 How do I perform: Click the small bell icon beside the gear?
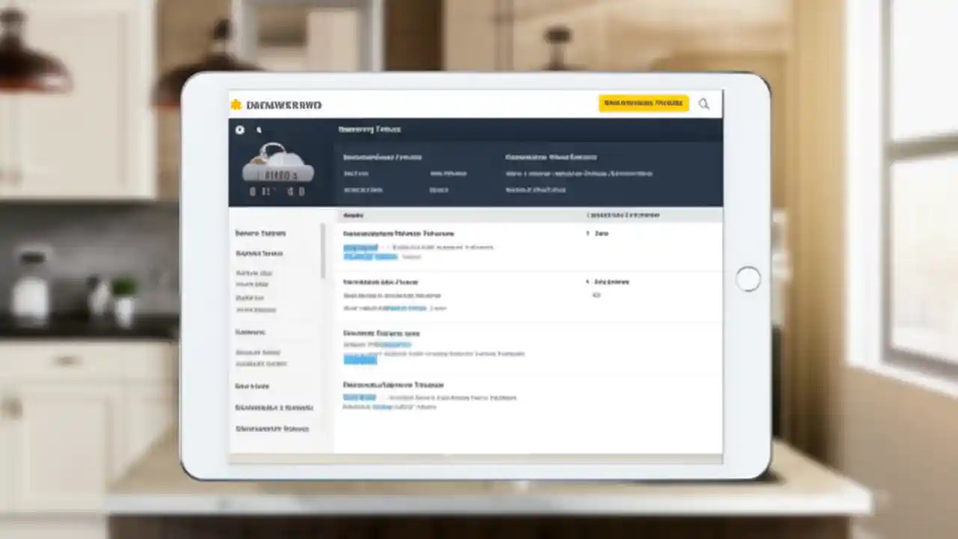tap(259, 130)
